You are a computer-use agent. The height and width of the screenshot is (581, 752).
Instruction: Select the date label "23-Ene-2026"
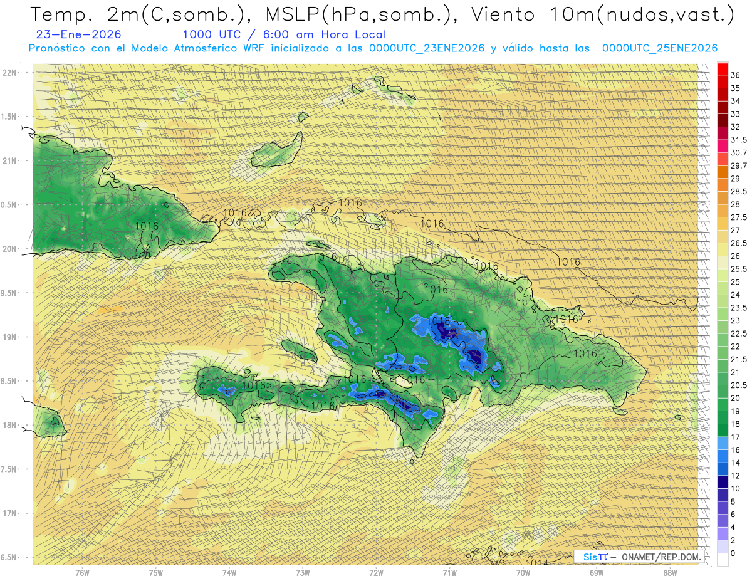coord(79,34)
